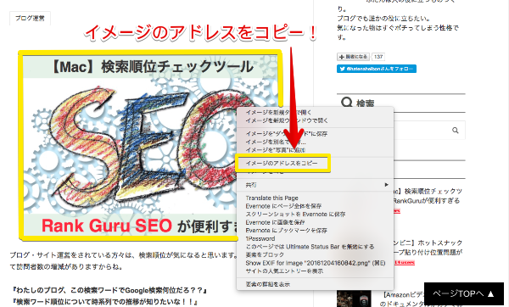Screen dimensions: 509x307
Task: Click the red users count under ホットスナック
Action: coord(405,262)
